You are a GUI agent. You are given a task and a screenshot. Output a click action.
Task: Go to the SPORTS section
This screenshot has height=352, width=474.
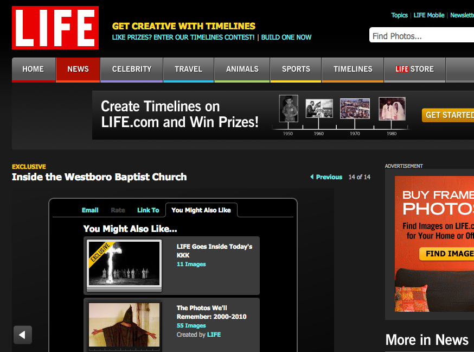[x=296, y=69]
